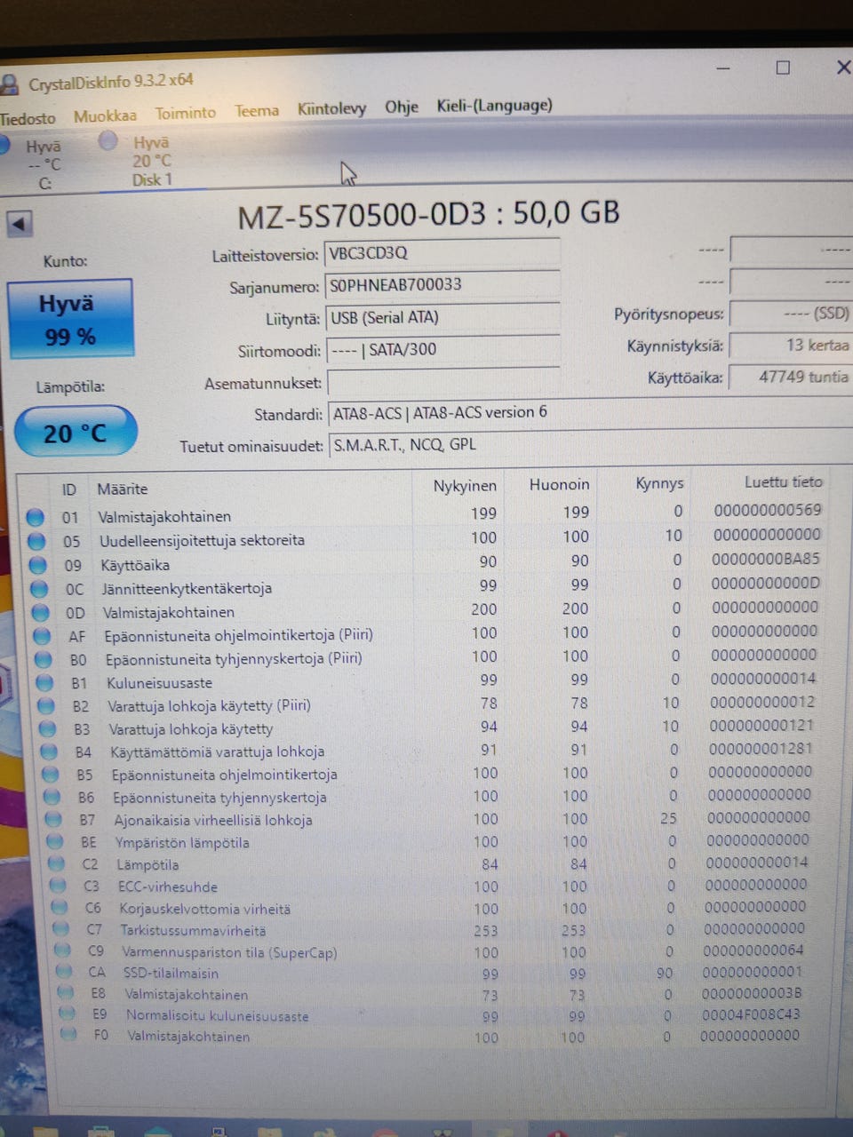Click the Huonoin column header
Image resolution: width=853 pixels, height=1137 pixels.
pyautogui.click(x=559, y=484)
